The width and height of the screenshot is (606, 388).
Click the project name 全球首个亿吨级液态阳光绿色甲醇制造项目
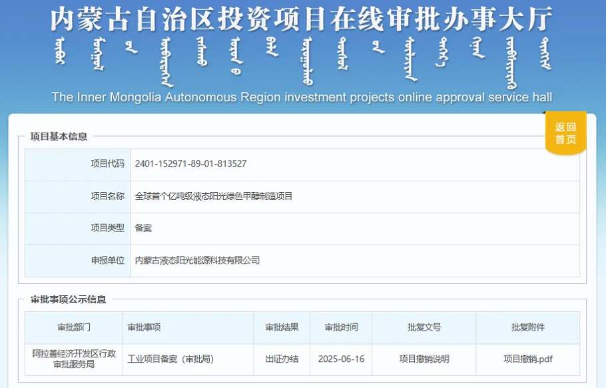click(213, 196)
